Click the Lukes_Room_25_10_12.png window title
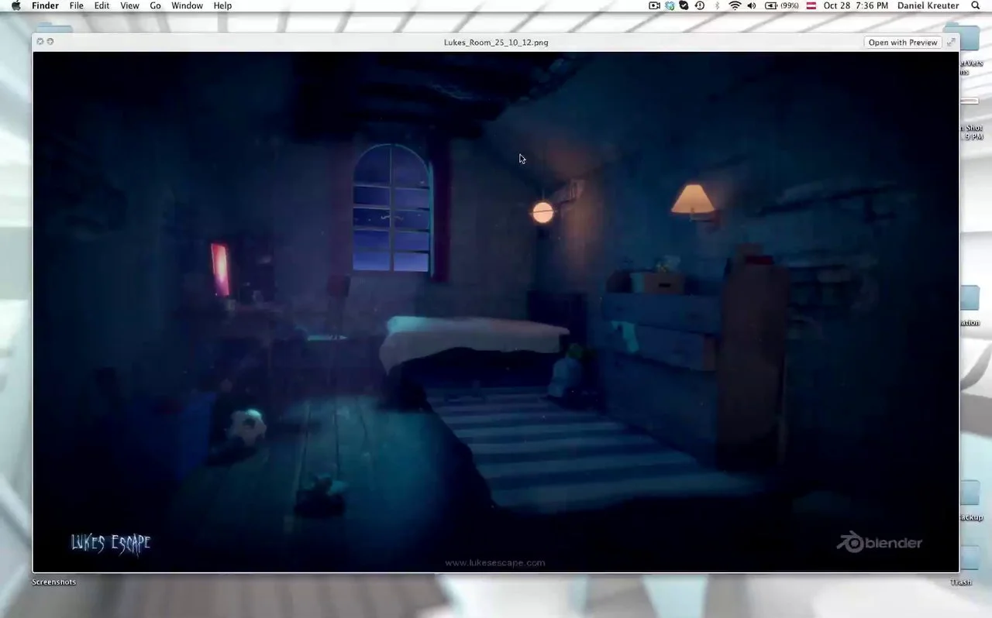Image resolution: width=992 pixels, height=618 pixels. point(496,43)
